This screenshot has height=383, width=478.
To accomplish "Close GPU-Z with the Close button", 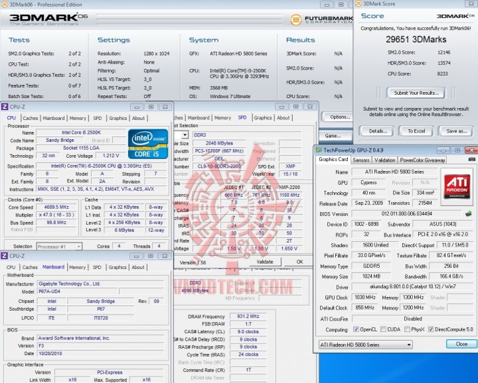I will 461,344.
